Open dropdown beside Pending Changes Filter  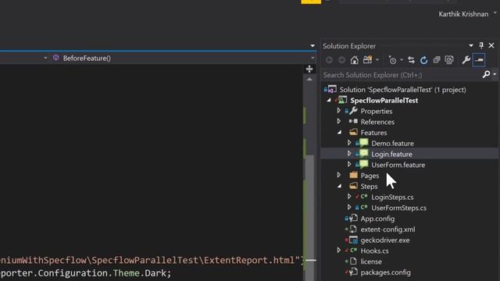pos(402,60)
